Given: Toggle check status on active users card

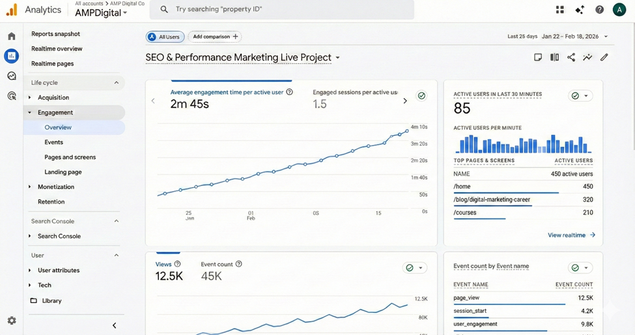Looking at the screenshot, I should tap(579, 96).
